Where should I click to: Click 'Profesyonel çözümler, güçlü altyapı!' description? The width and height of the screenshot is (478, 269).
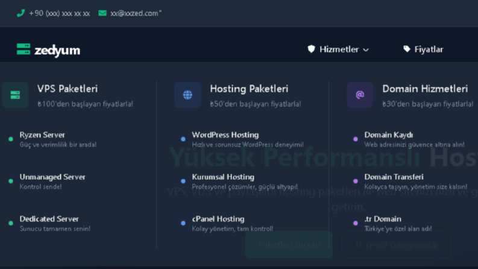click(x=245, y=186)
